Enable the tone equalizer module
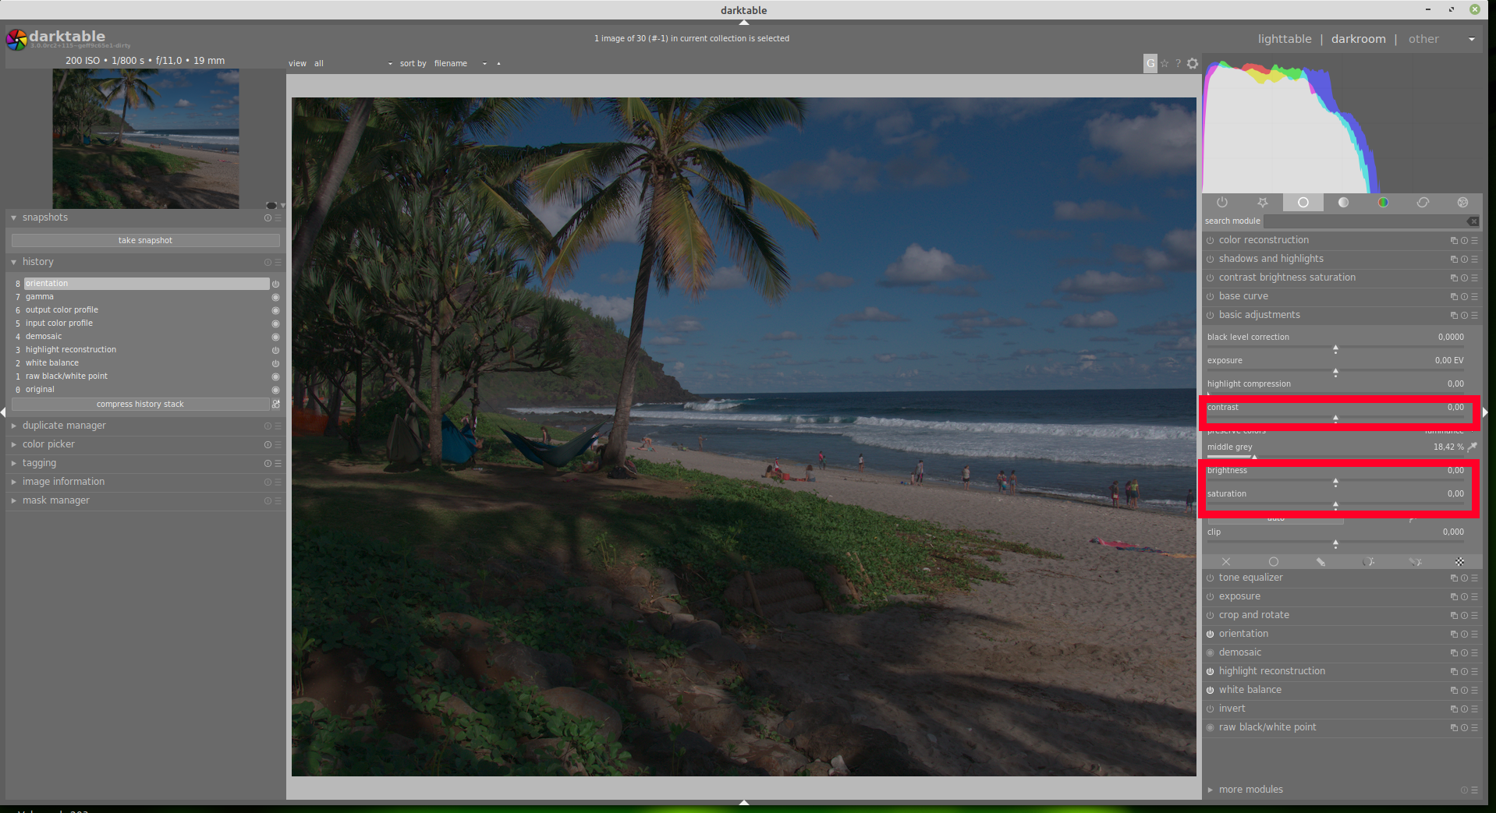 coord(1211,578)
